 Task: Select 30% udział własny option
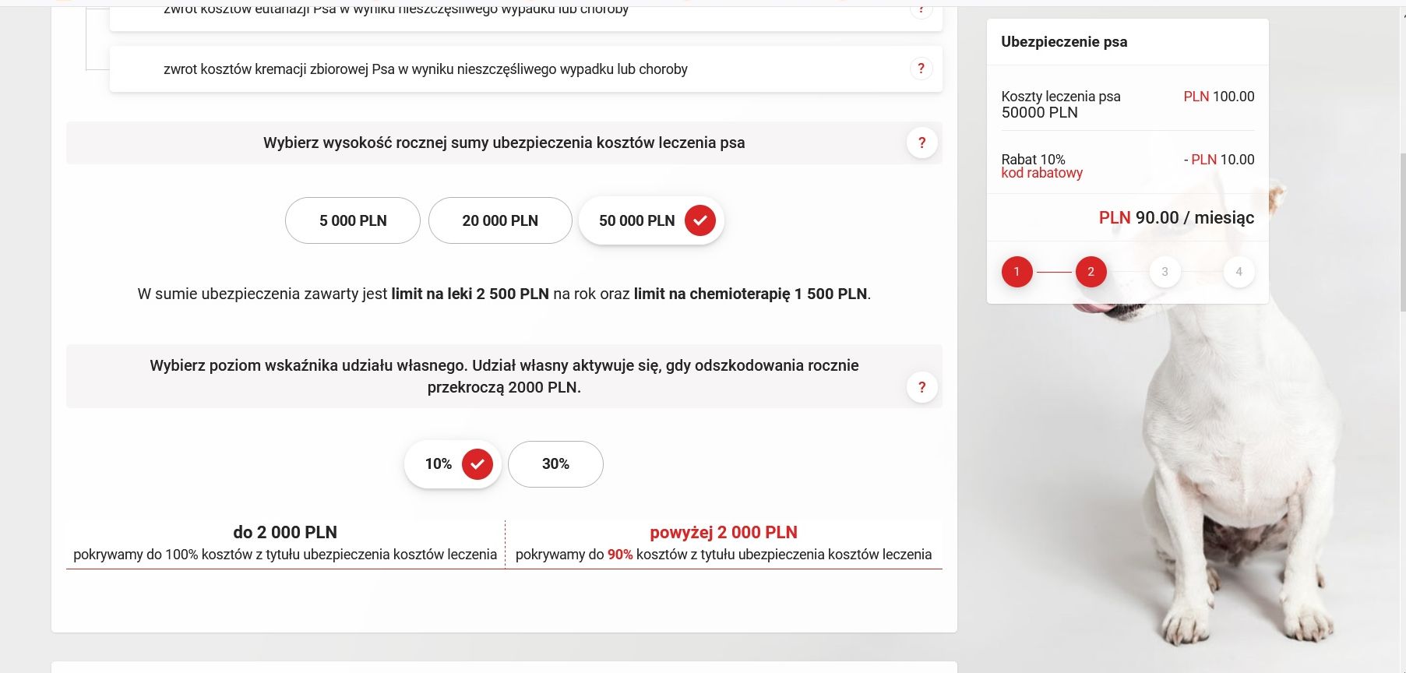tap(555, 464)
